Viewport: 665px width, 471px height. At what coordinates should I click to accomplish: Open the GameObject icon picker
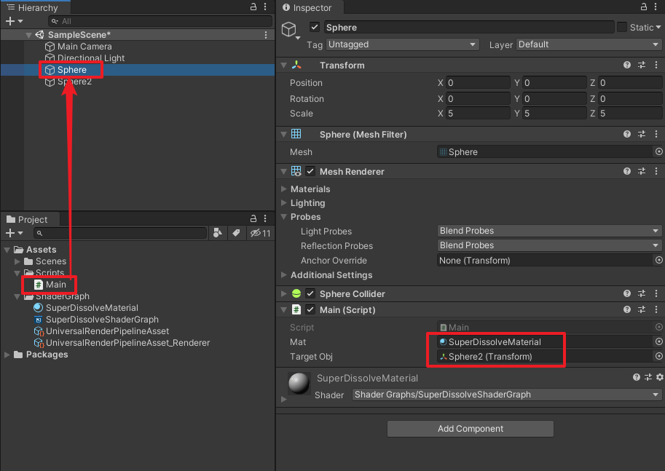tap(291, 30)
